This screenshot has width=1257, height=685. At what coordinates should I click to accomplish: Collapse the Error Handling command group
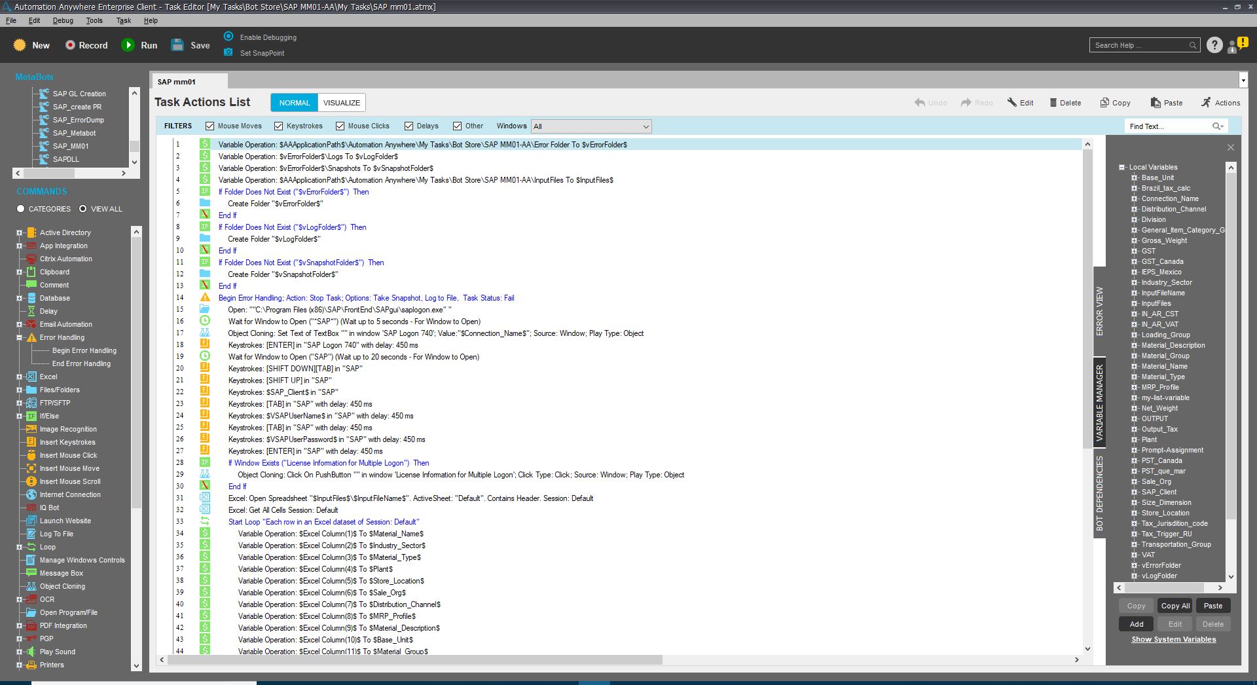tap(19, 337)
